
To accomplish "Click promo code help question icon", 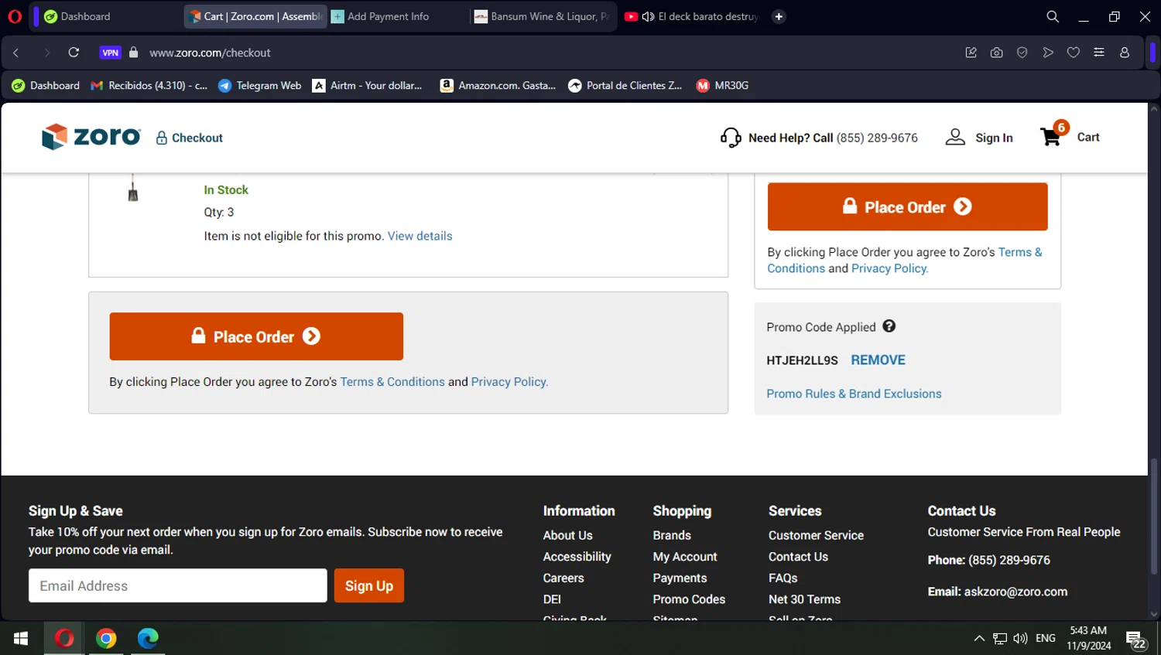I will tap(889, 326).
